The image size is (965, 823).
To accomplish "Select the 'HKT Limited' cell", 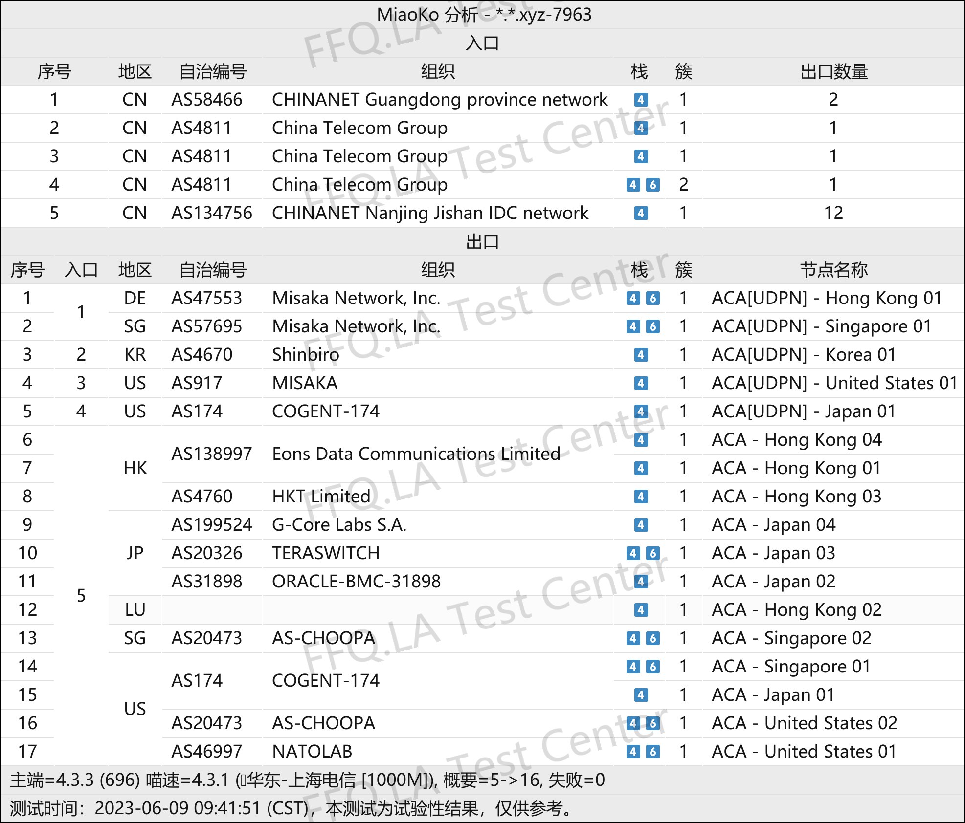I will coord(321,497).
